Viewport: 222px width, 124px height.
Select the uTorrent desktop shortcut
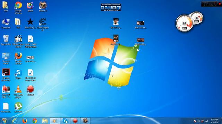pos(18,107)
